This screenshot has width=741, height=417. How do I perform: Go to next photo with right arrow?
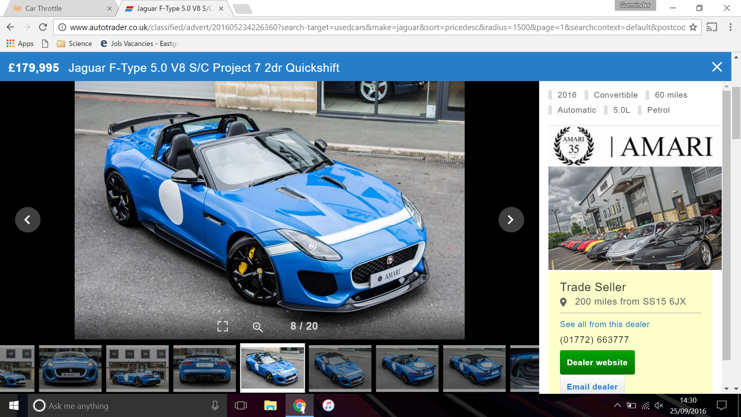click(x=511, y=220)
